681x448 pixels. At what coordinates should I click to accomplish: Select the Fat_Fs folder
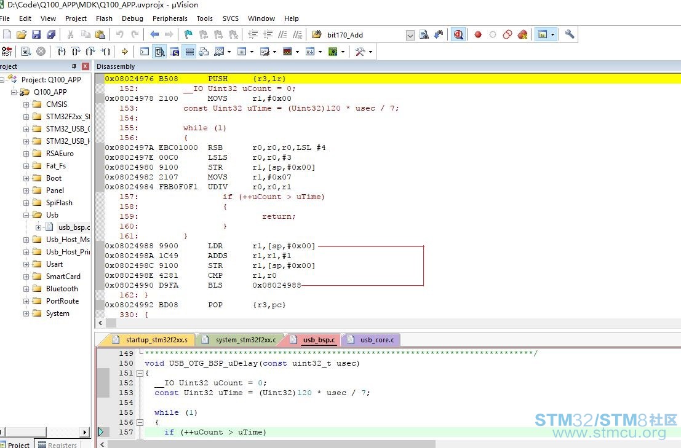[55, 166]
